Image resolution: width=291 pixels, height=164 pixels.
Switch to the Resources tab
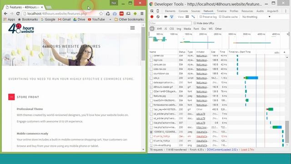[247, 11]
